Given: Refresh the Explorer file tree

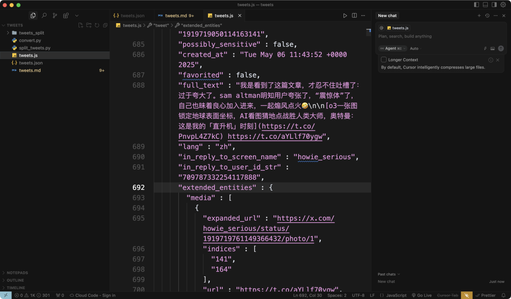Looking at the screenshot, I should tap(97, 25).
